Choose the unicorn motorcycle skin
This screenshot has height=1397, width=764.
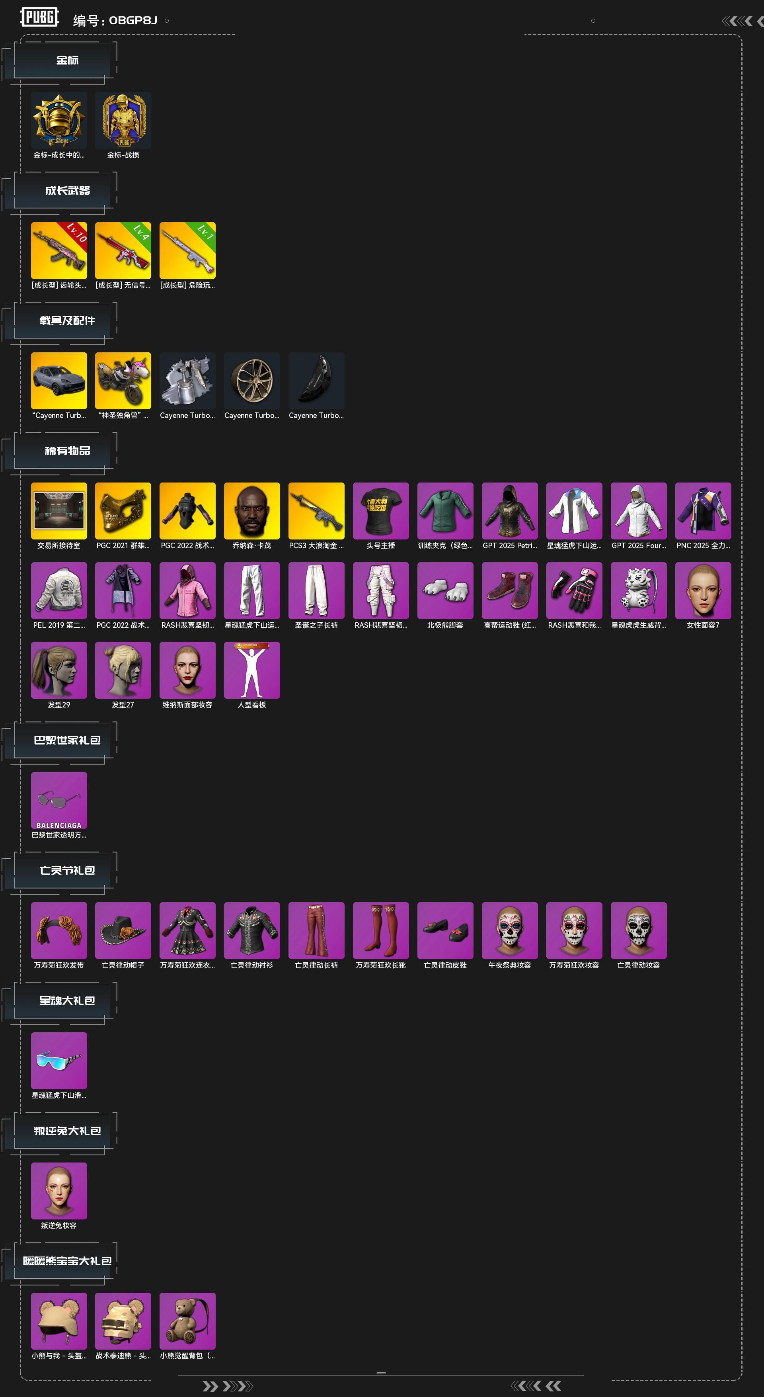coord(123,381)
